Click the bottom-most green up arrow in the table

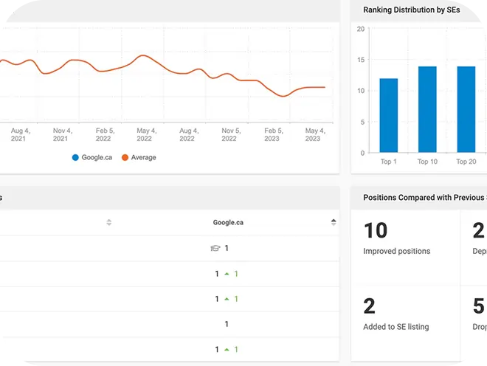(227, 349)
